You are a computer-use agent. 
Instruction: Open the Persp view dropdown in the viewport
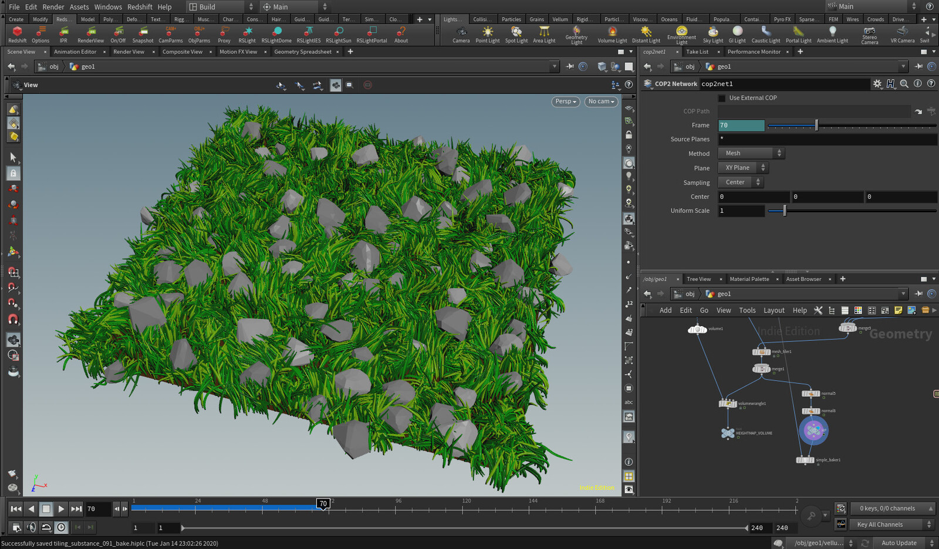564,101
